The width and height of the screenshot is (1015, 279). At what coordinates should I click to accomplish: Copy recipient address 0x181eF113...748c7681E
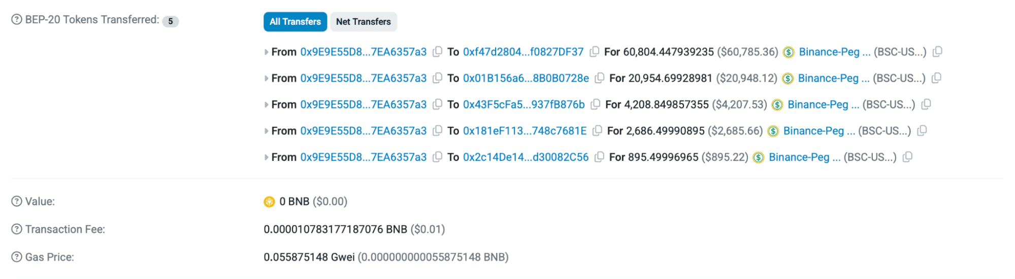pyautogui.click(x=597, y=131)
